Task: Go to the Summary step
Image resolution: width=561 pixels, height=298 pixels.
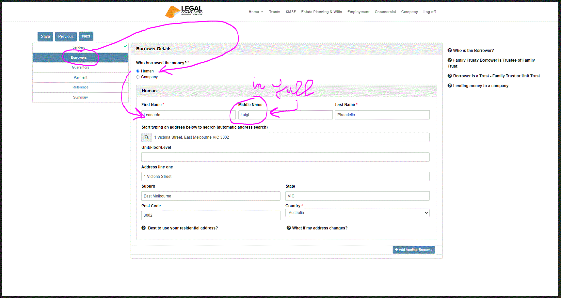Action: [80, 97]
